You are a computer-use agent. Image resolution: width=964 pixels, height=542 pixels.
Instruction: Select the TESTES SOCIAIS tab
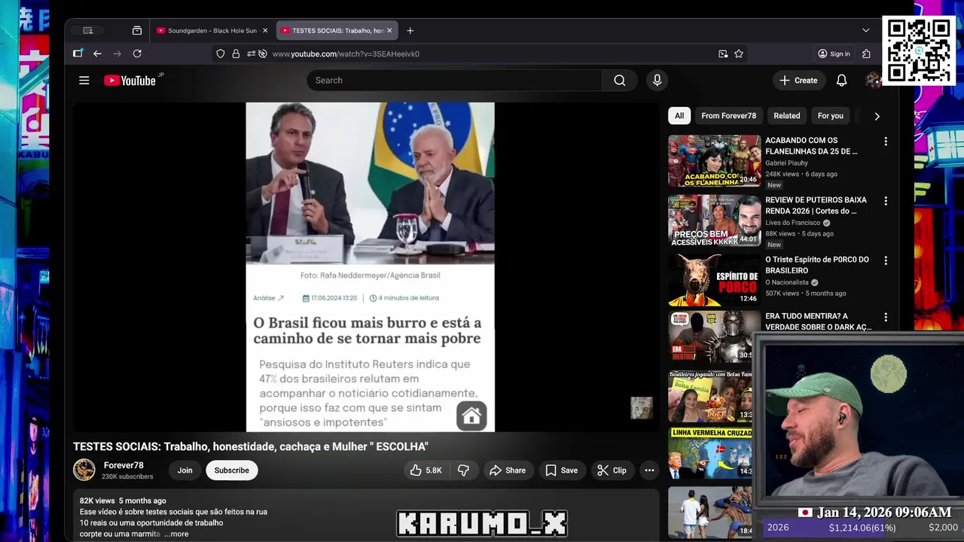pyautogui.click(x=335, y=31)
